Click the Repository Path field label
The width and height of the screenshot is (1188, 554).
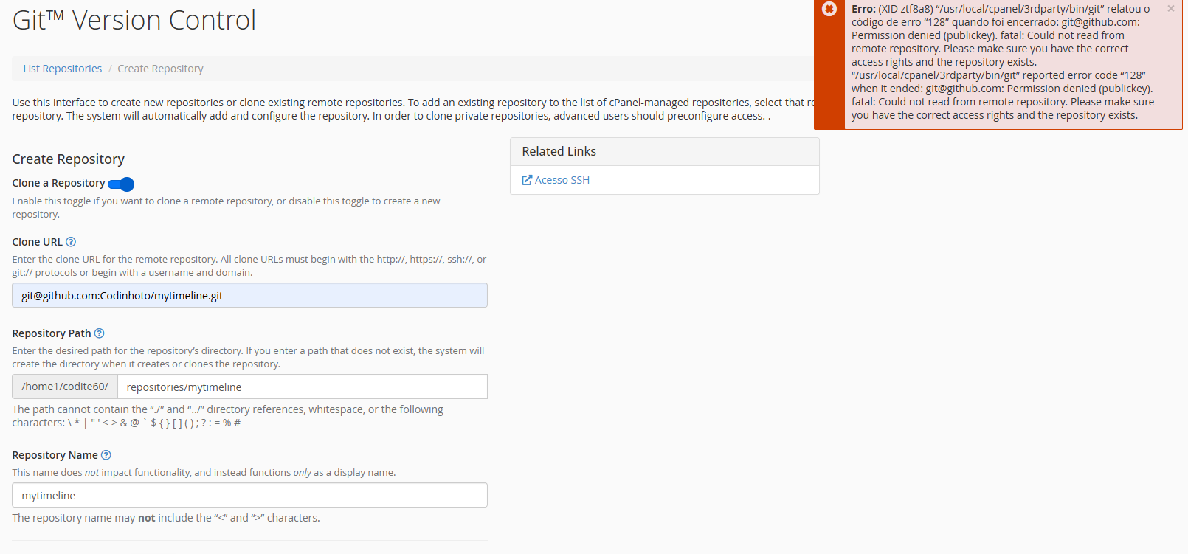point(52,333)
